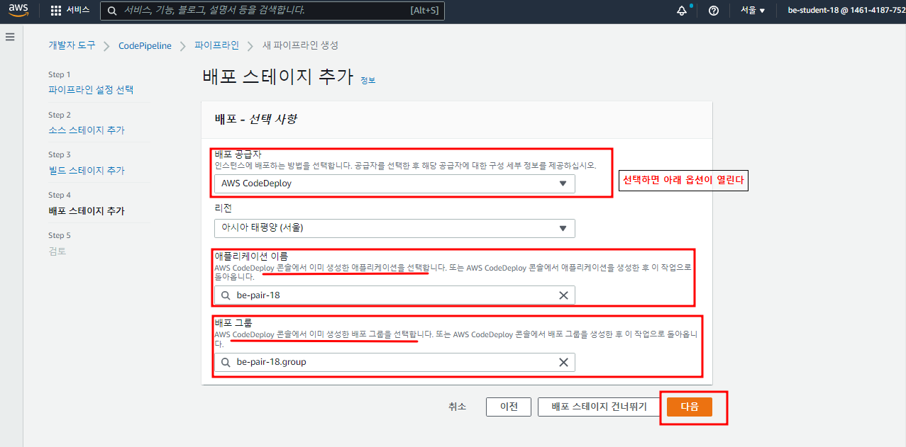Focus the 애플리케이션 이름 input with be-pair-18

(394, 295)
